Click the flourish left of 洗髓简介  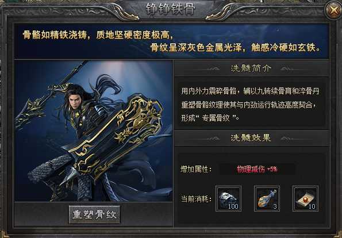click(x=210, y=69)
